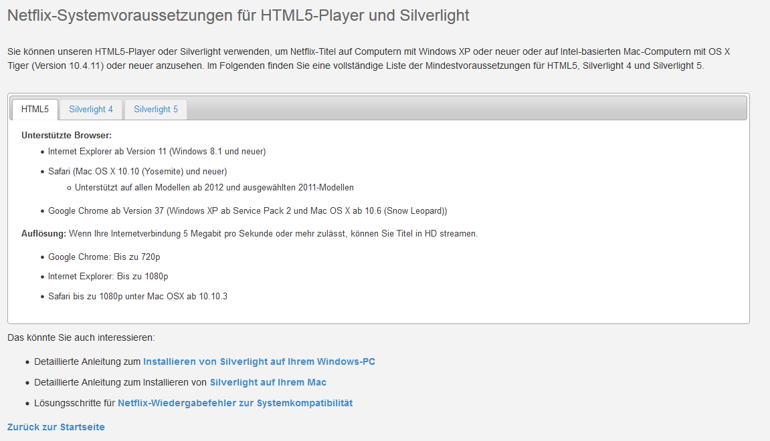Click Safari bis zu 1080p unter Mac OSX line
This screenshot has height=441, width=770.
(x=138, y=296)
